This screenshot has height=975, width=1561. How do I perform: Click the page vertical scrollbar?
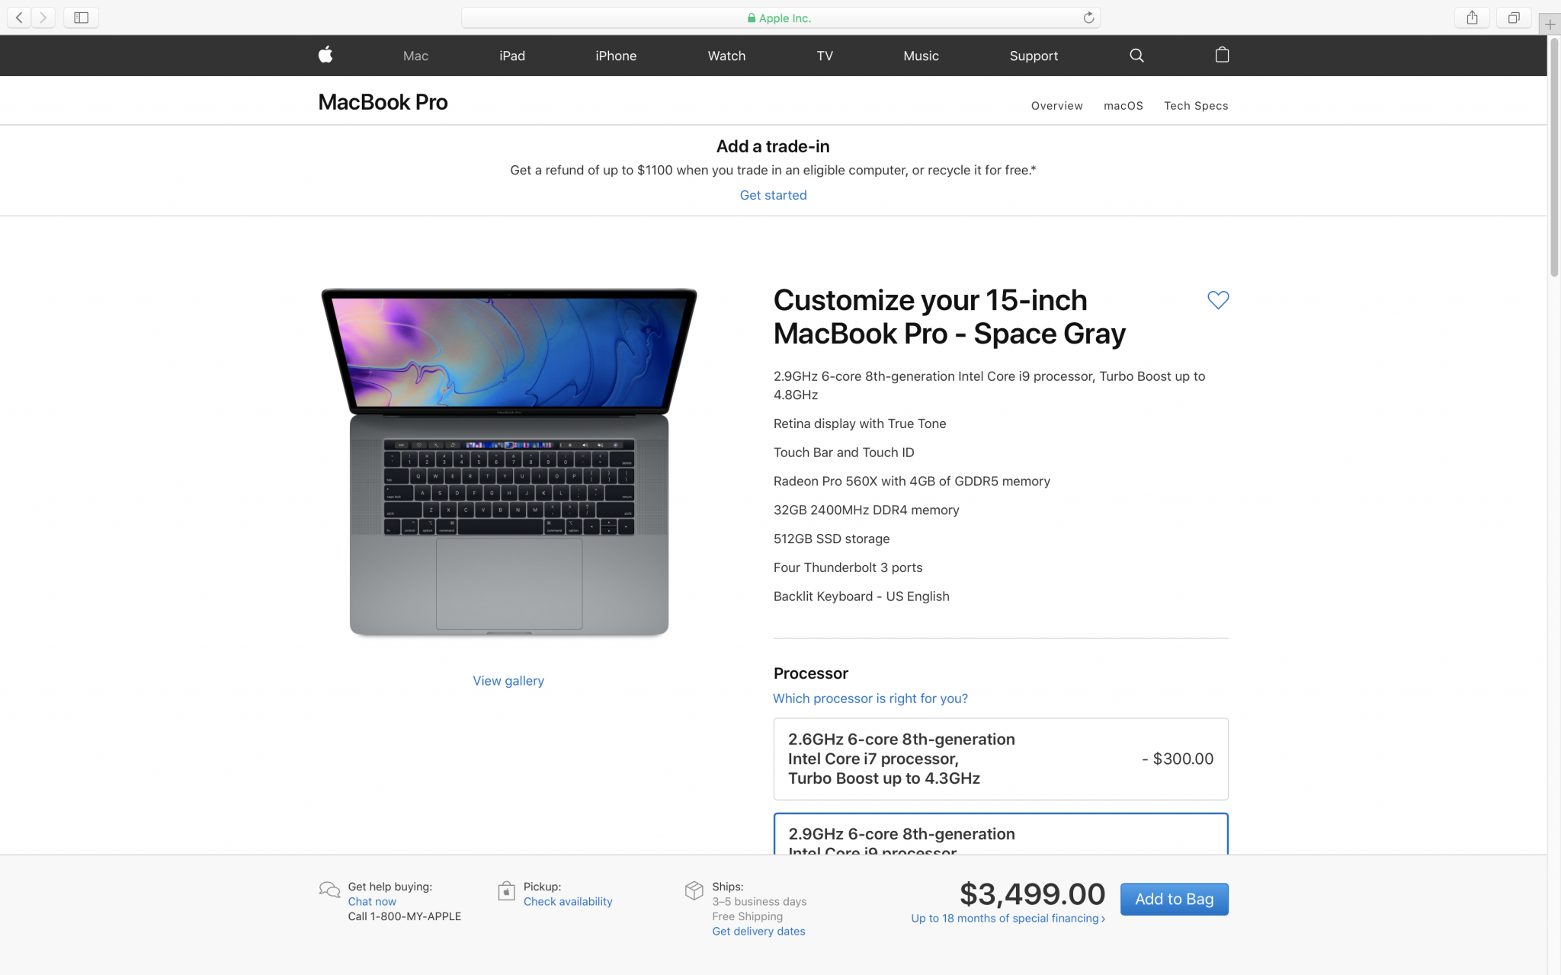pyautogui.click(x=1554, y=156)
